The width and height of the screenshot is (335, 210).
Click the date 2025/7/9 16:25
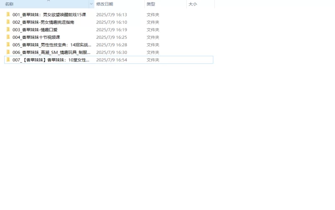(x=111, y=37)
